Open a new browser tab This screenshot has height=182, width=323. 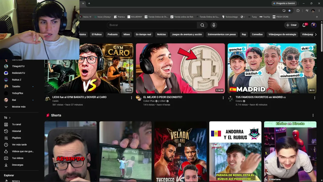89,3
